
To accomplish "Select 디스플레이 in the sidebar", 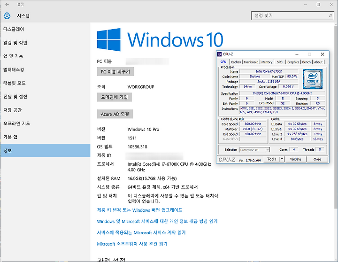I will [45, 29].
